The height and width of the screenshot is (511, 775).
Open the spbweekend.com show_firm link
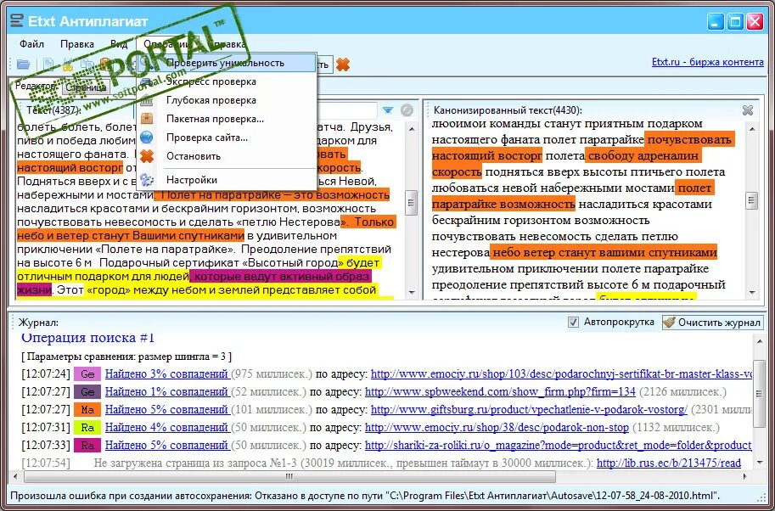(x=500, y=392)
